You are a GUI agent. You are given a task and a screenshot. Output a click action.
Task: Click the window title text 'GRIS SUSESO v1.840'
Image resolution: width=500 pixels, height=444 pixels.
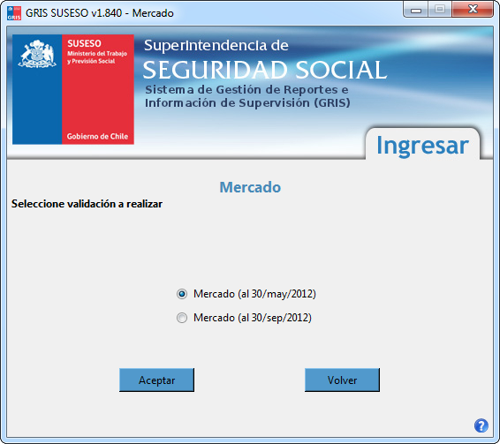tap(73, 13)
